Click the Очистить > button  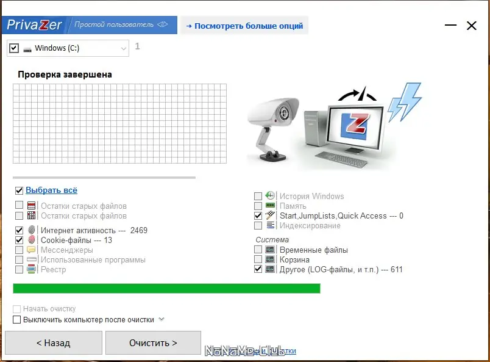click(153, 343)
